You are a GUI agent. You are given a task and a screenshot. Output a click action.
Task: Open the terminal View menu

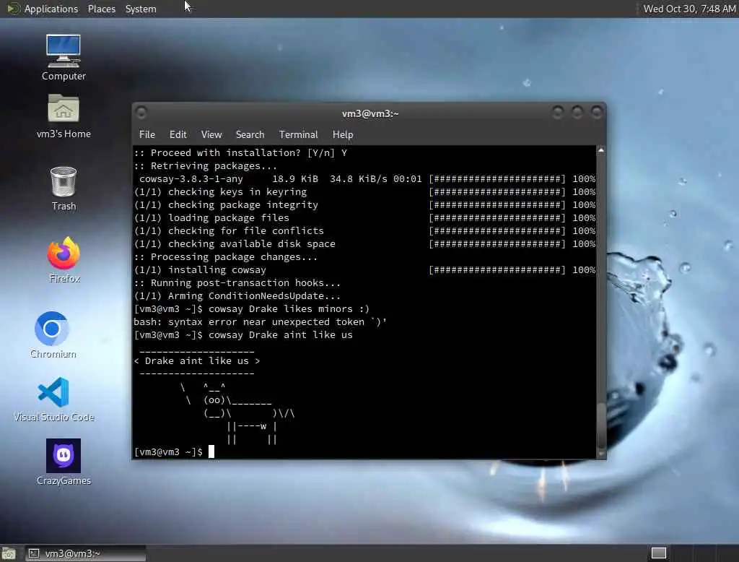[x=211, y=134]
